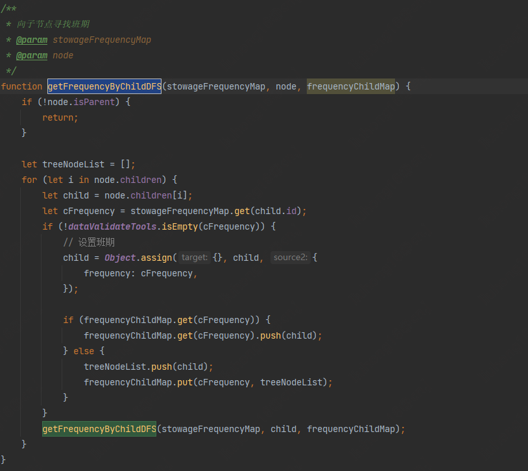
Task: Click the 'frequency:' property key
Action: [110, 273]
